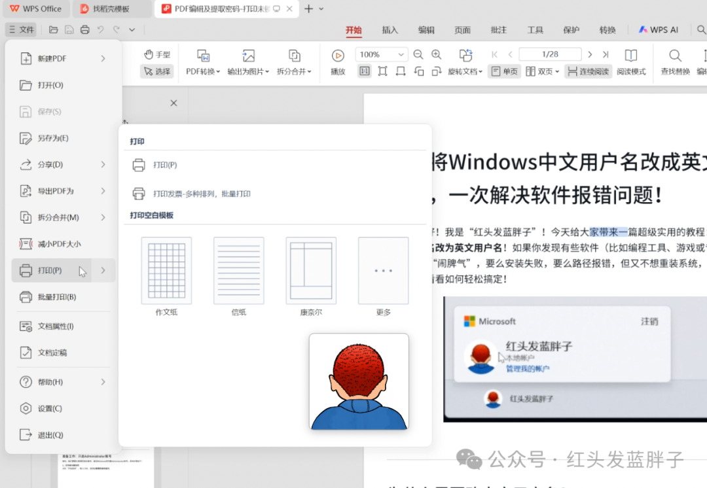Viewport: 707px width, 488px height.
Task: Switch to the 插入 ribbon tab
Action: 390,30
